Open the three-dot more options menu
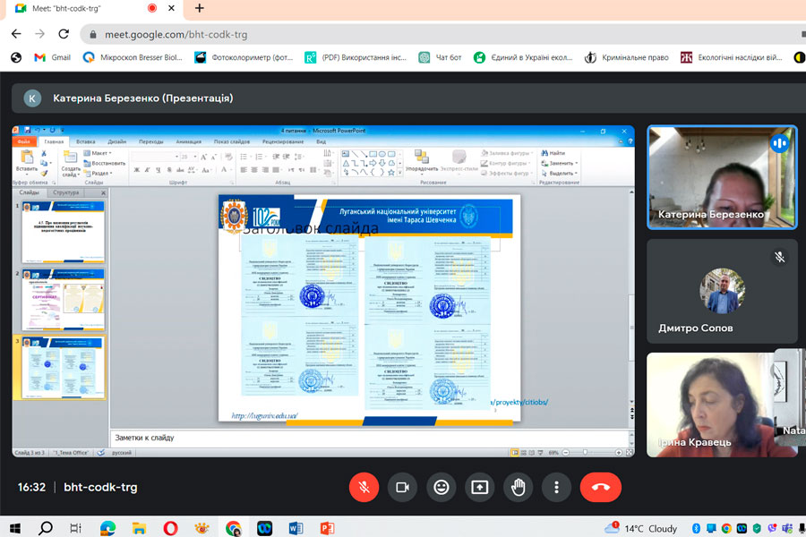806x537 pixels. point(556,487)
